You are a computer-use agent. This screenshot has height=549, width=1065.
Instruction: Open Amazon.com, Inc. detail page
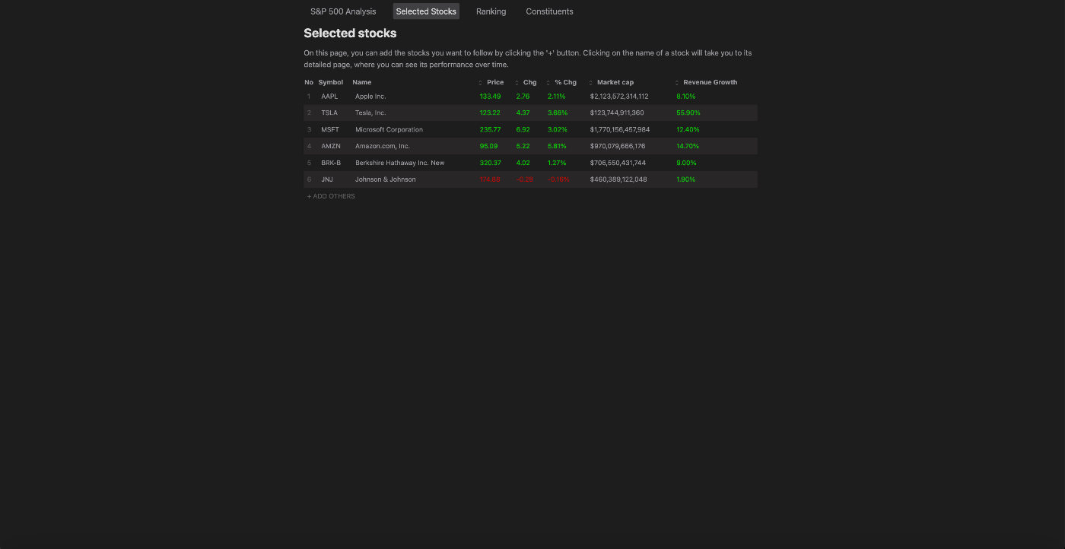click(383, 147)
